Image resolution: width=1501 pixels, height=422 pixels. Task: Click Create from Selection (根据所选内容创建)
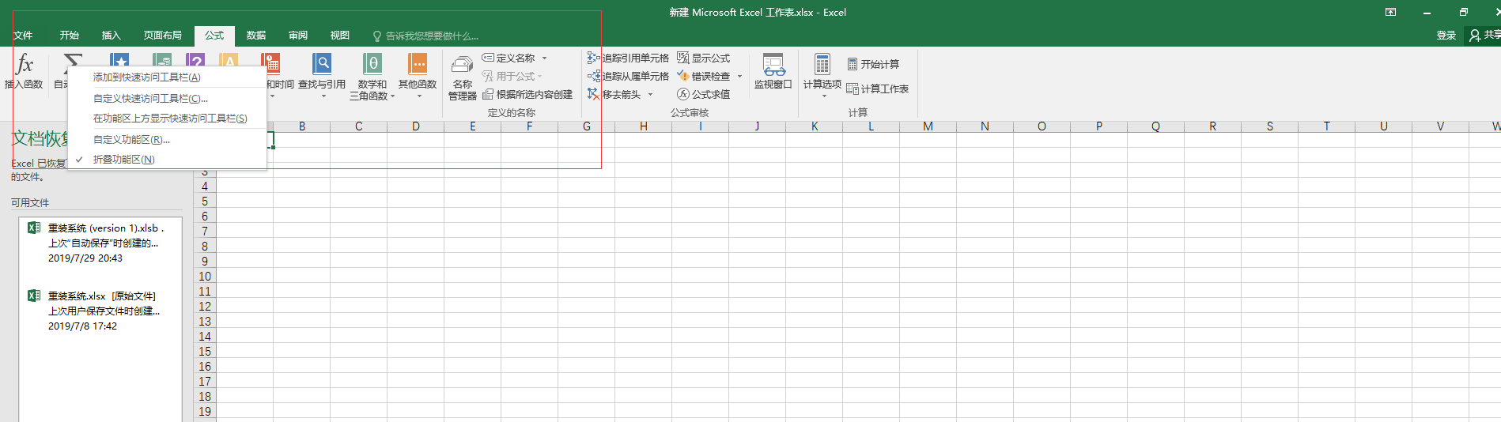(x=527, y=94)
